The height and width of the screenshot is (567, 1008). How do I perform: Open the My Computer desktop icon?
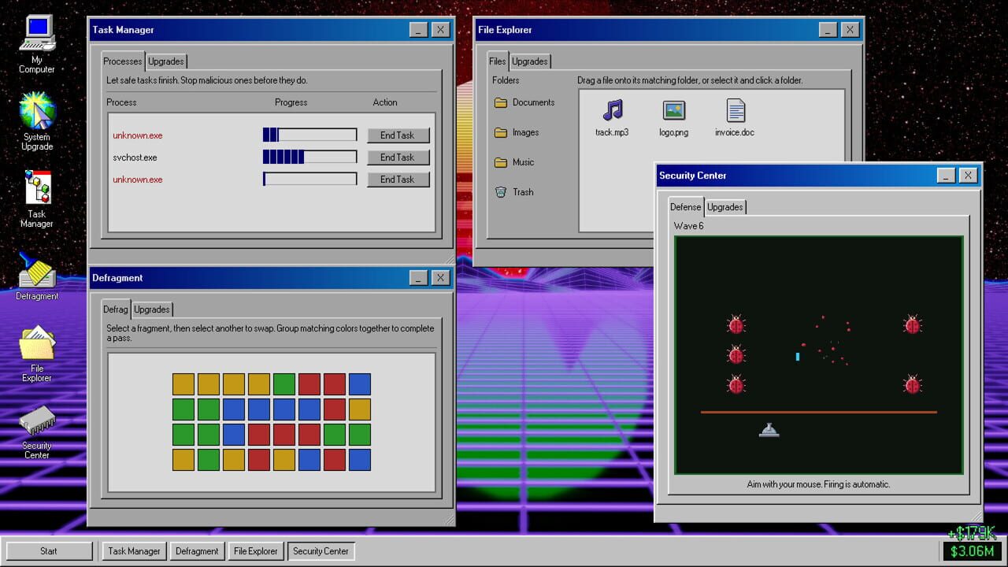click(37, 44)
